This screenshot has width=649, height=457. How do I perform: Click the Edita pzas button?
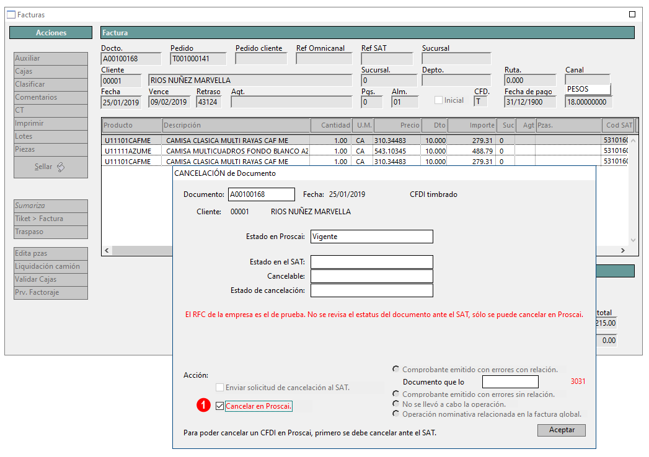tap(50, 253)
